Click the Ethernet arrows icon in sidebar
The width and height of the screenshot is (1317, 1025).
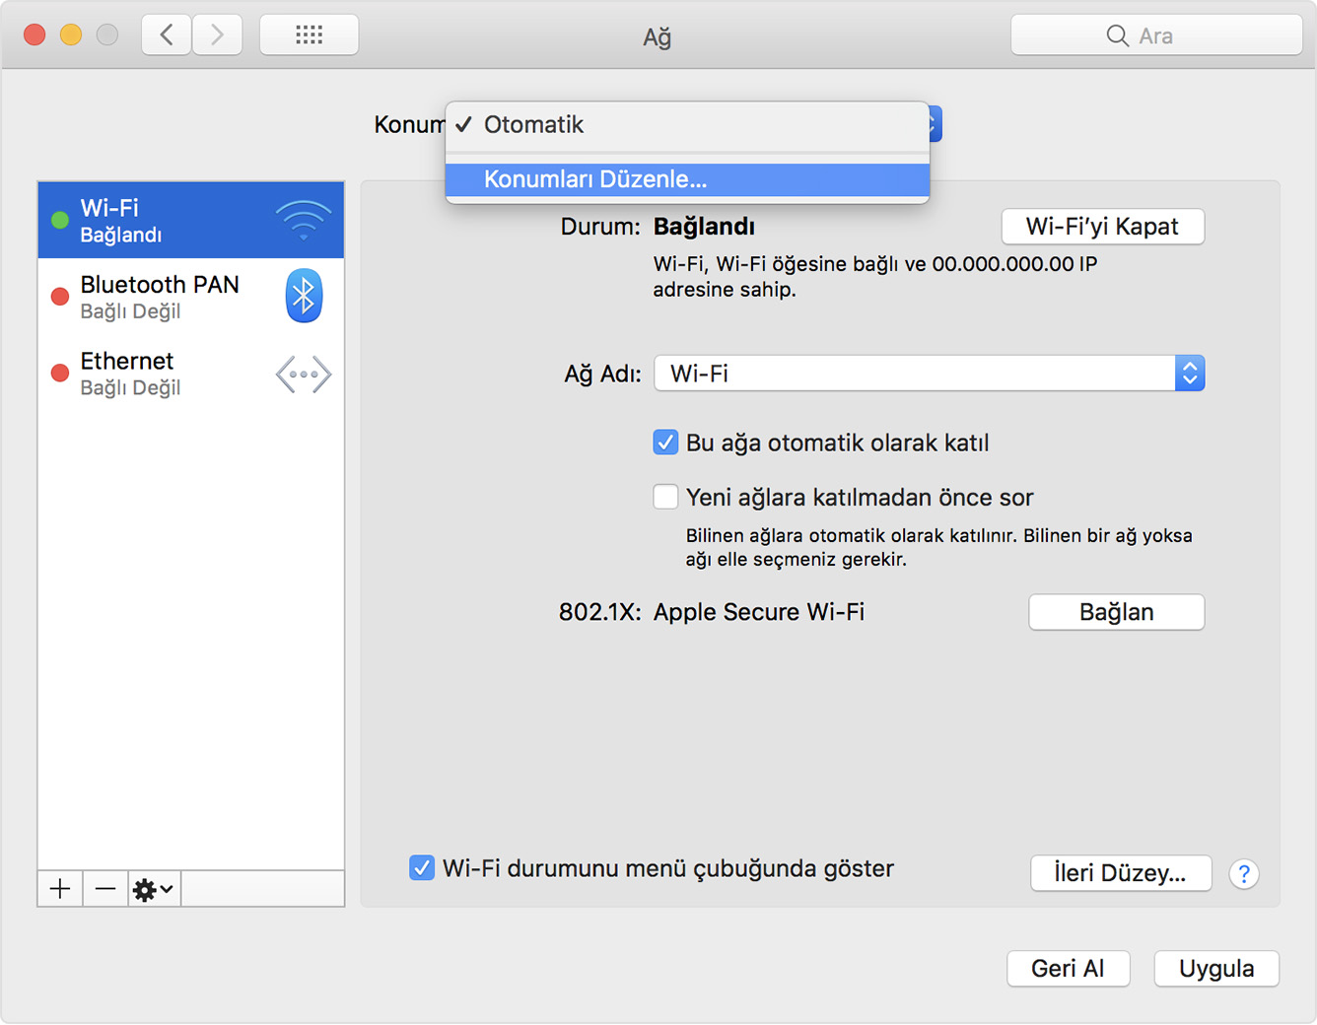(x=304, y=375)
